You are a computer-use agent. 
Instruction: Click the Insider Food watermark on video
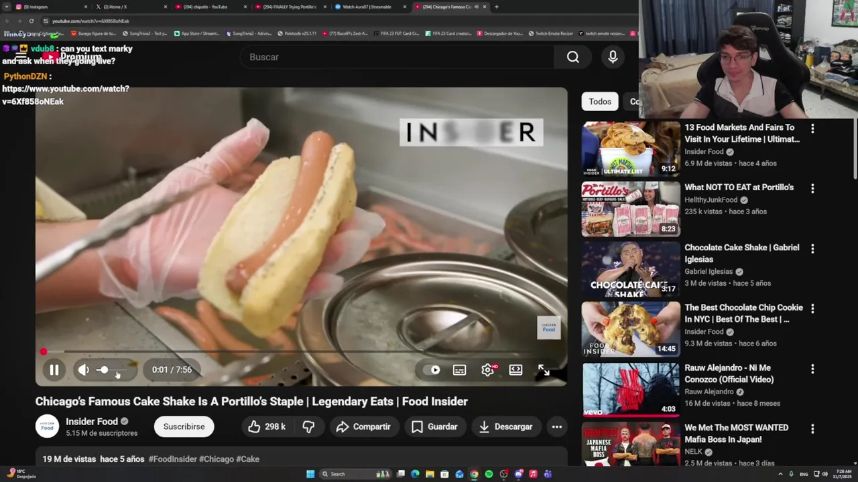(x=549, y=327)
